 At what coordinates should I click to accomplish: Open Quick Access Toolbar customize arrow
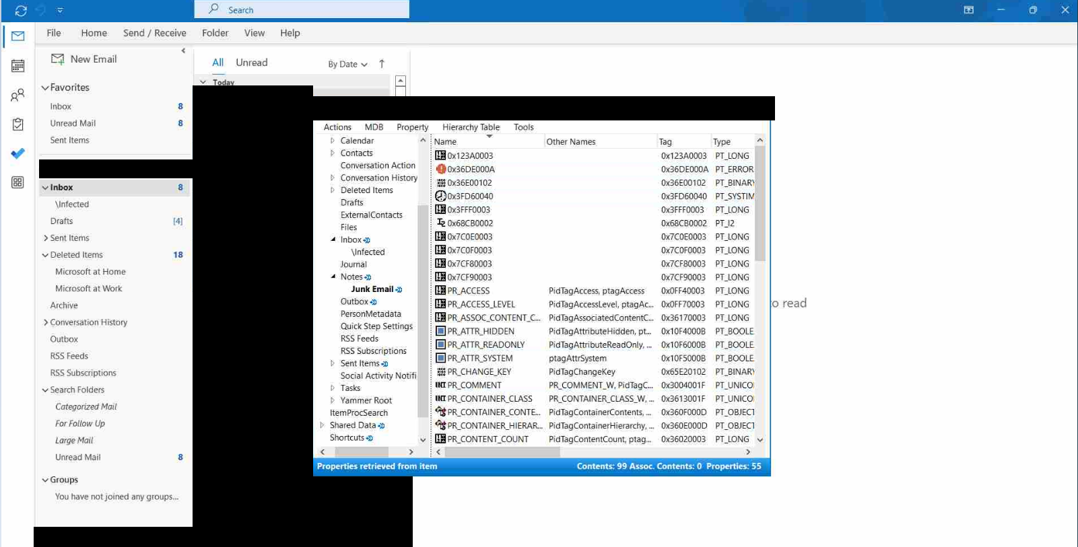point(60,11)
